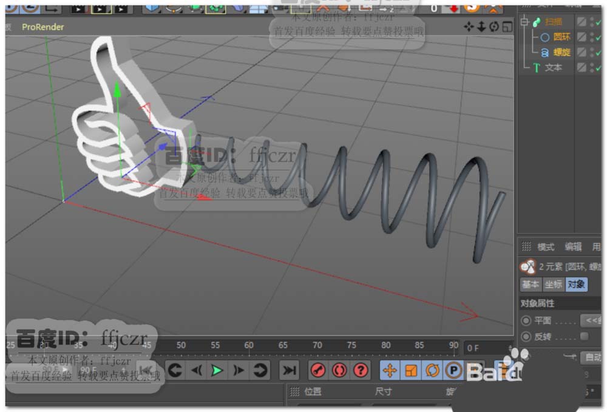
Task: Select the 螺旋 helix spline icon
Action: click(544, 53)
